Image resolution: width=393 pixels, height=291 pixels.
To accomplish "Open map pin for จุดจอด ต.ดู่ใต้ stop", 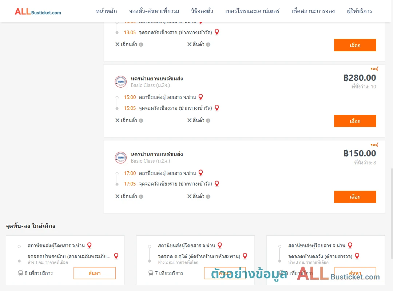I will 245,256.
